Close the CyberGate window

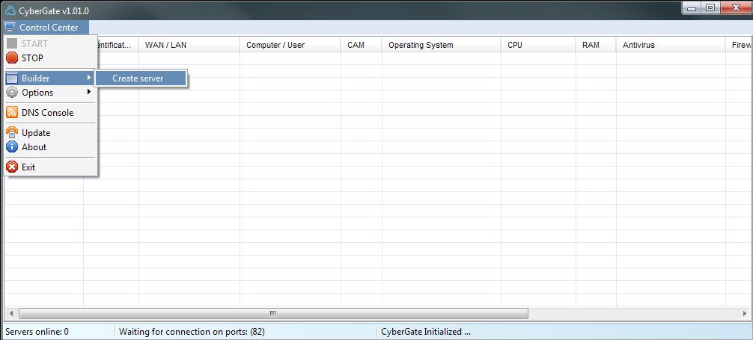[735, 7]
